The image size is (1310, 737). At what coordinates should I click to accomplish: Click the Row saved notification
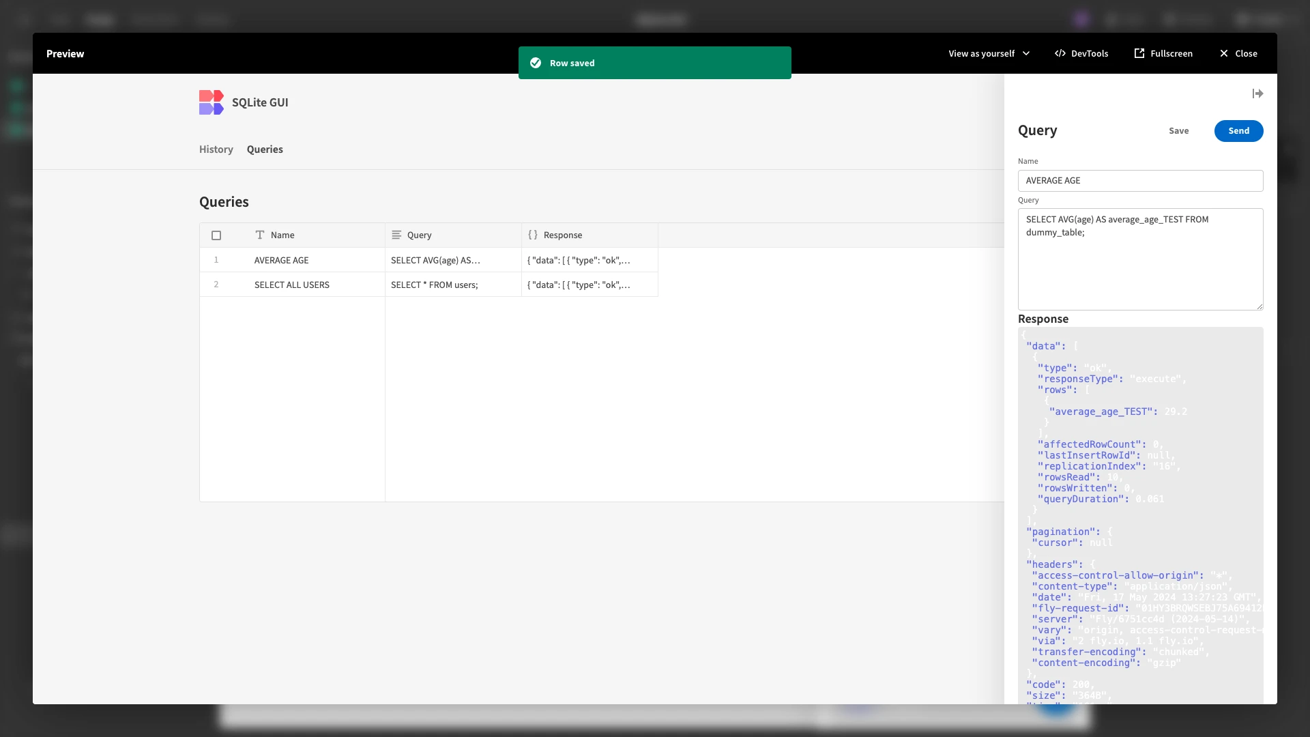coord(654,63)
